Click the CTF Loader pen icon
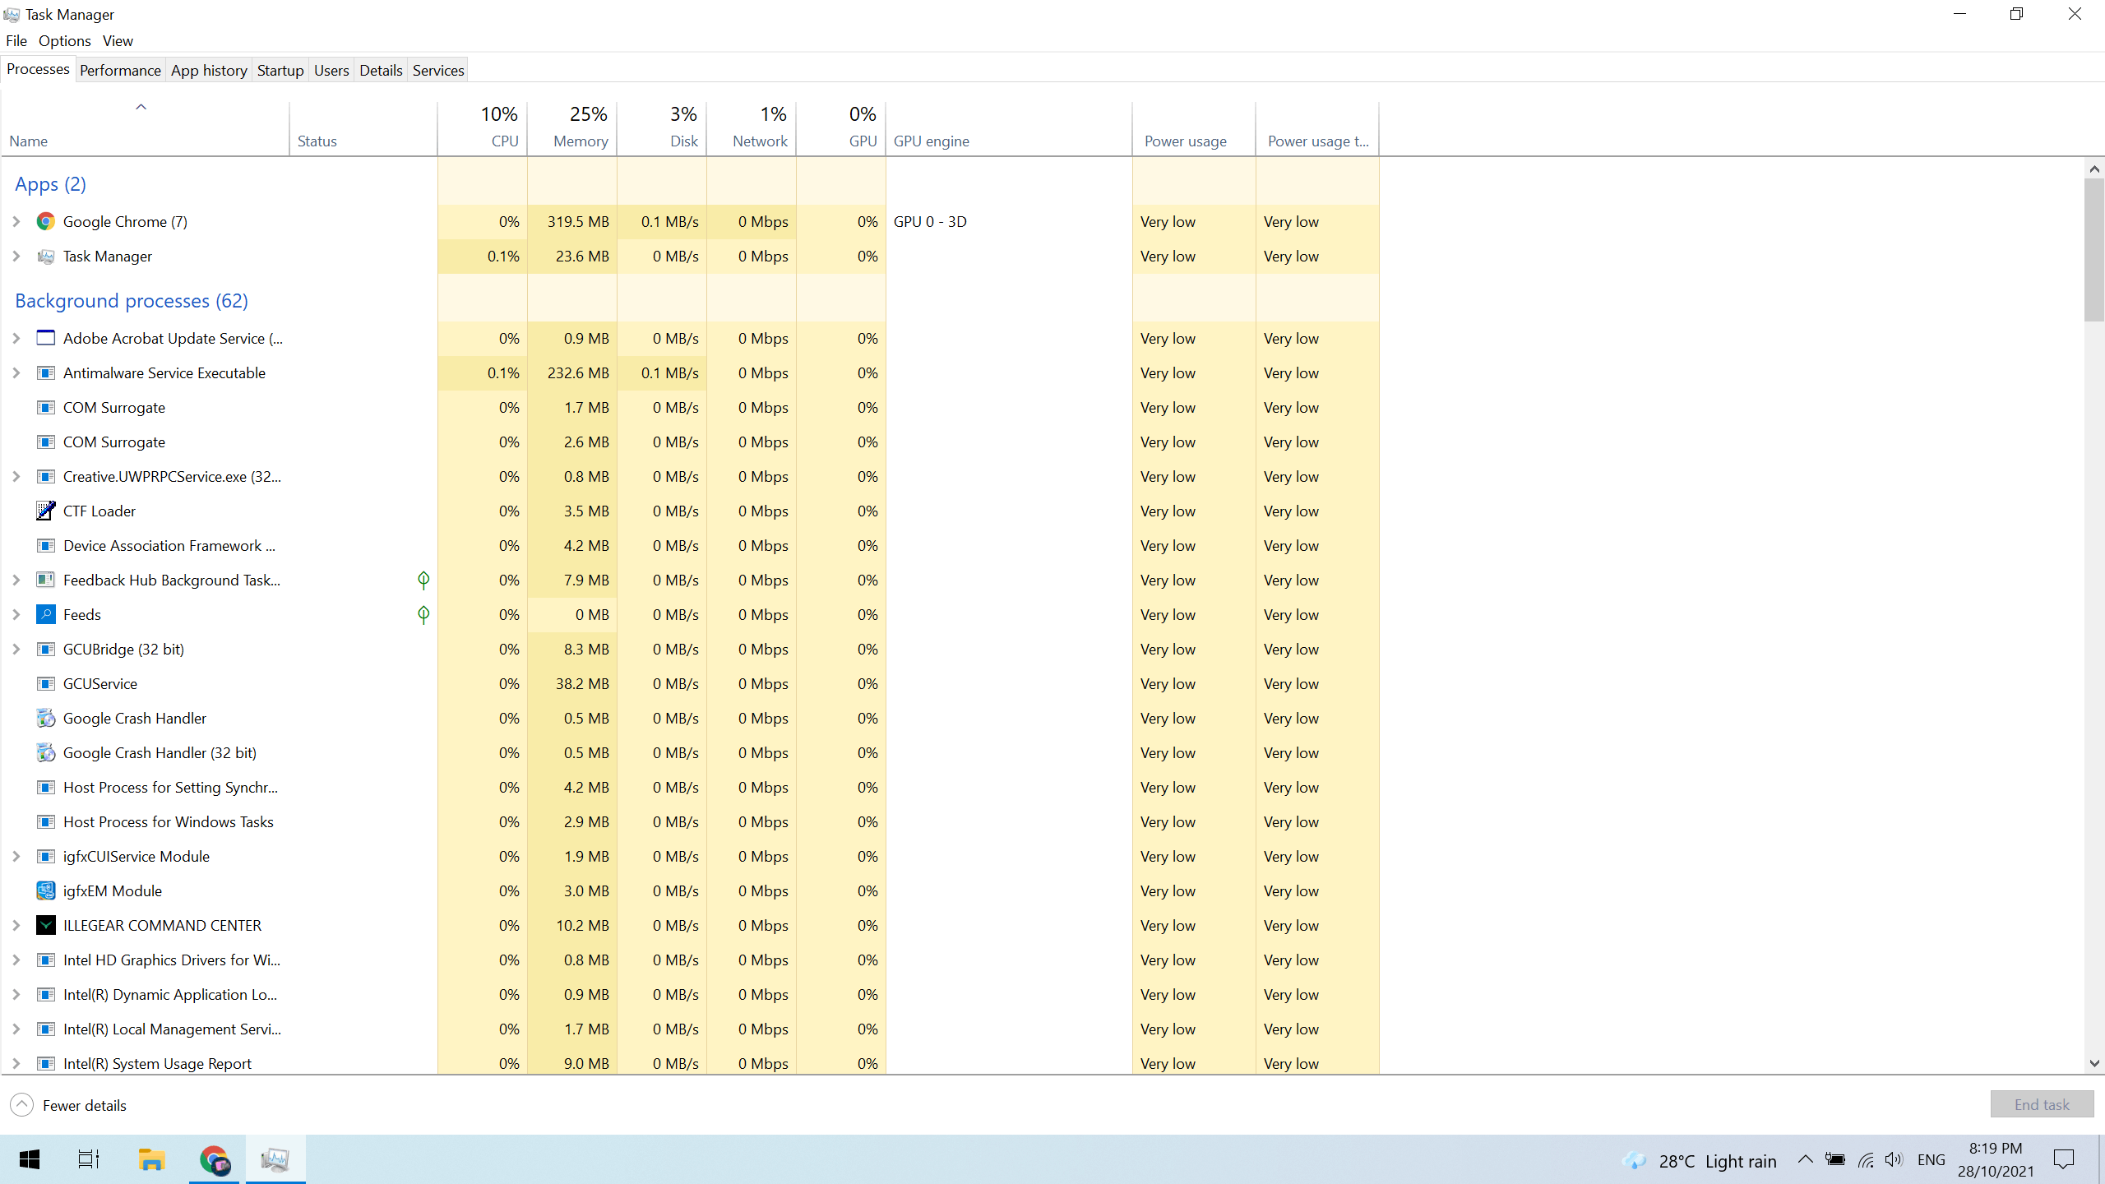The width and height of the screenshot is (2105, 1184). point(46,511)
